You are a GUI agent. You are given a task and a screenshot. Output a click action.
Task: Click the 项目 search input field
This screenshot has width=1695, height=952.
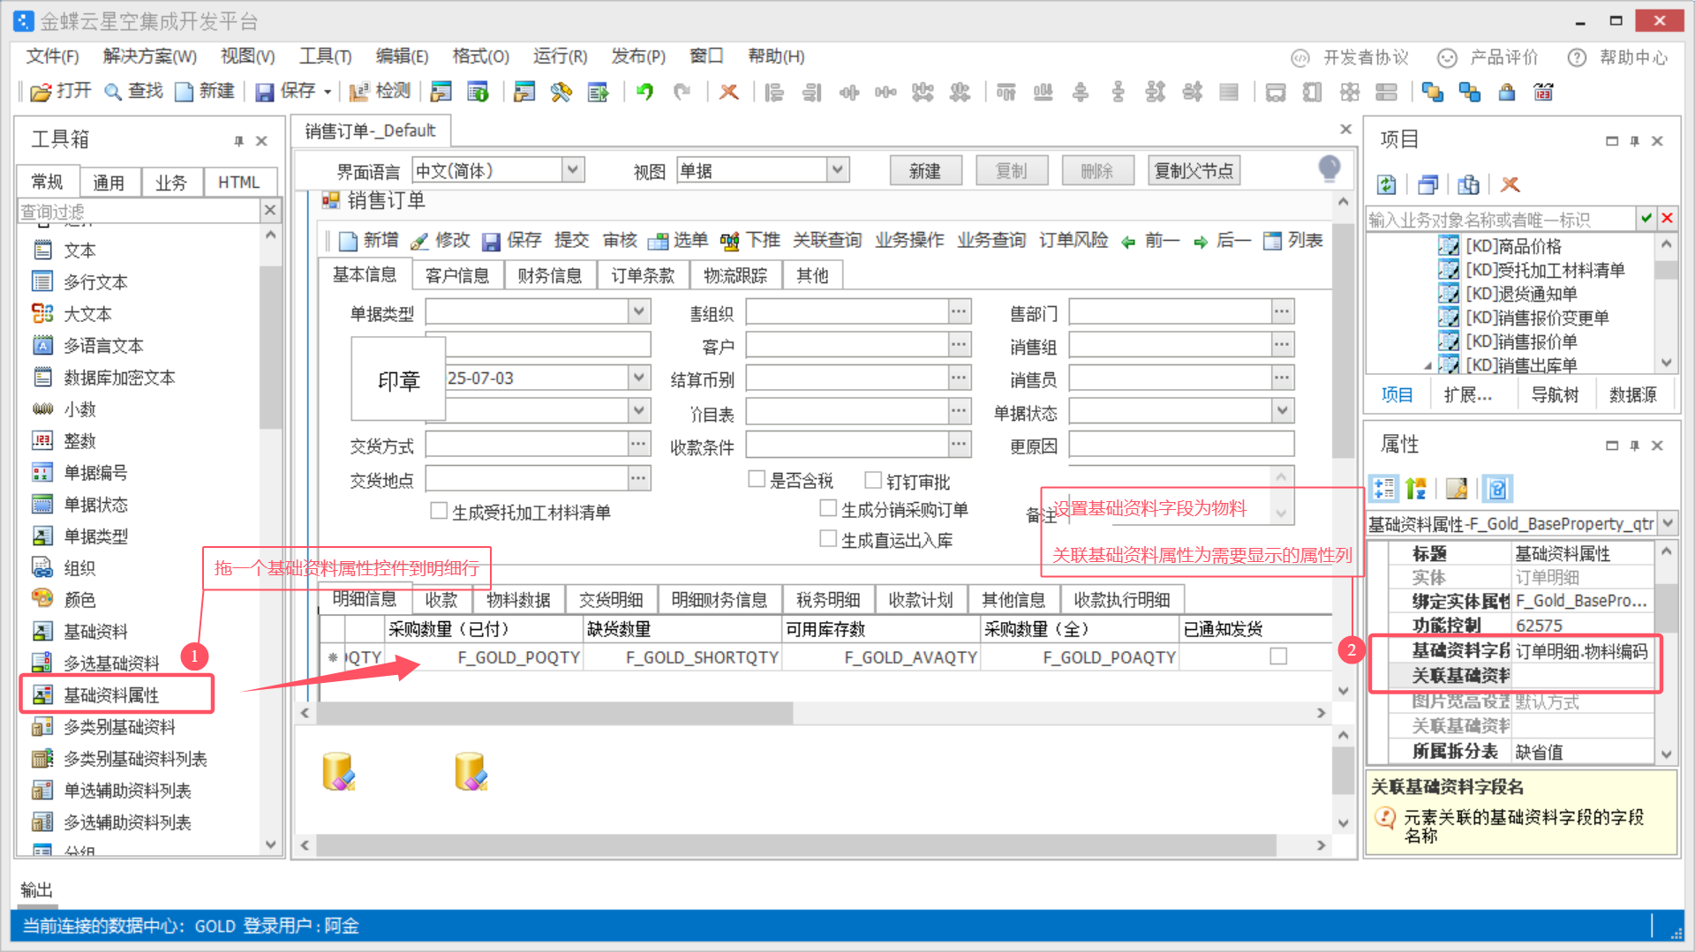(x=1500, y=219)
